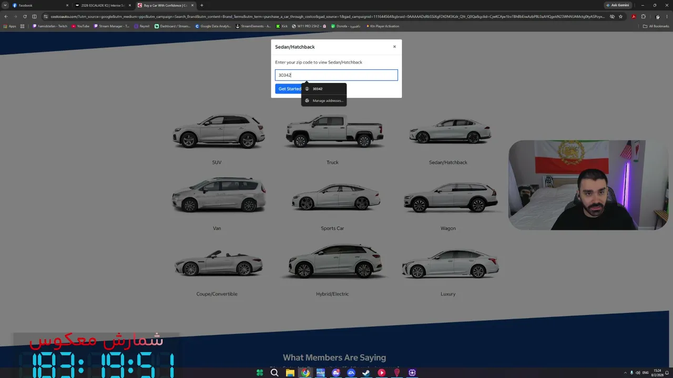Screen dimensions: 673x378
Task: Open the Extensions puzzle icon
Action: pyautogui.click(x=644, y=16)
